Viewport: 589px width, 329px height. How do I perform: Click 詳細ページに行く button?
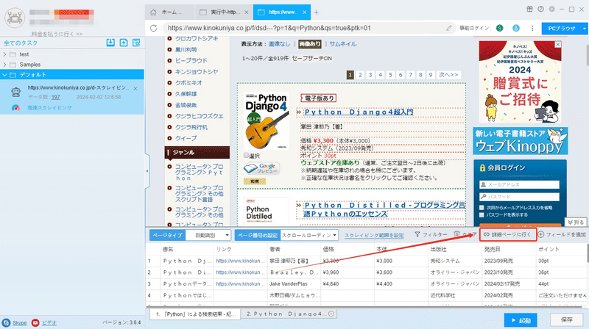coord(508,234)
